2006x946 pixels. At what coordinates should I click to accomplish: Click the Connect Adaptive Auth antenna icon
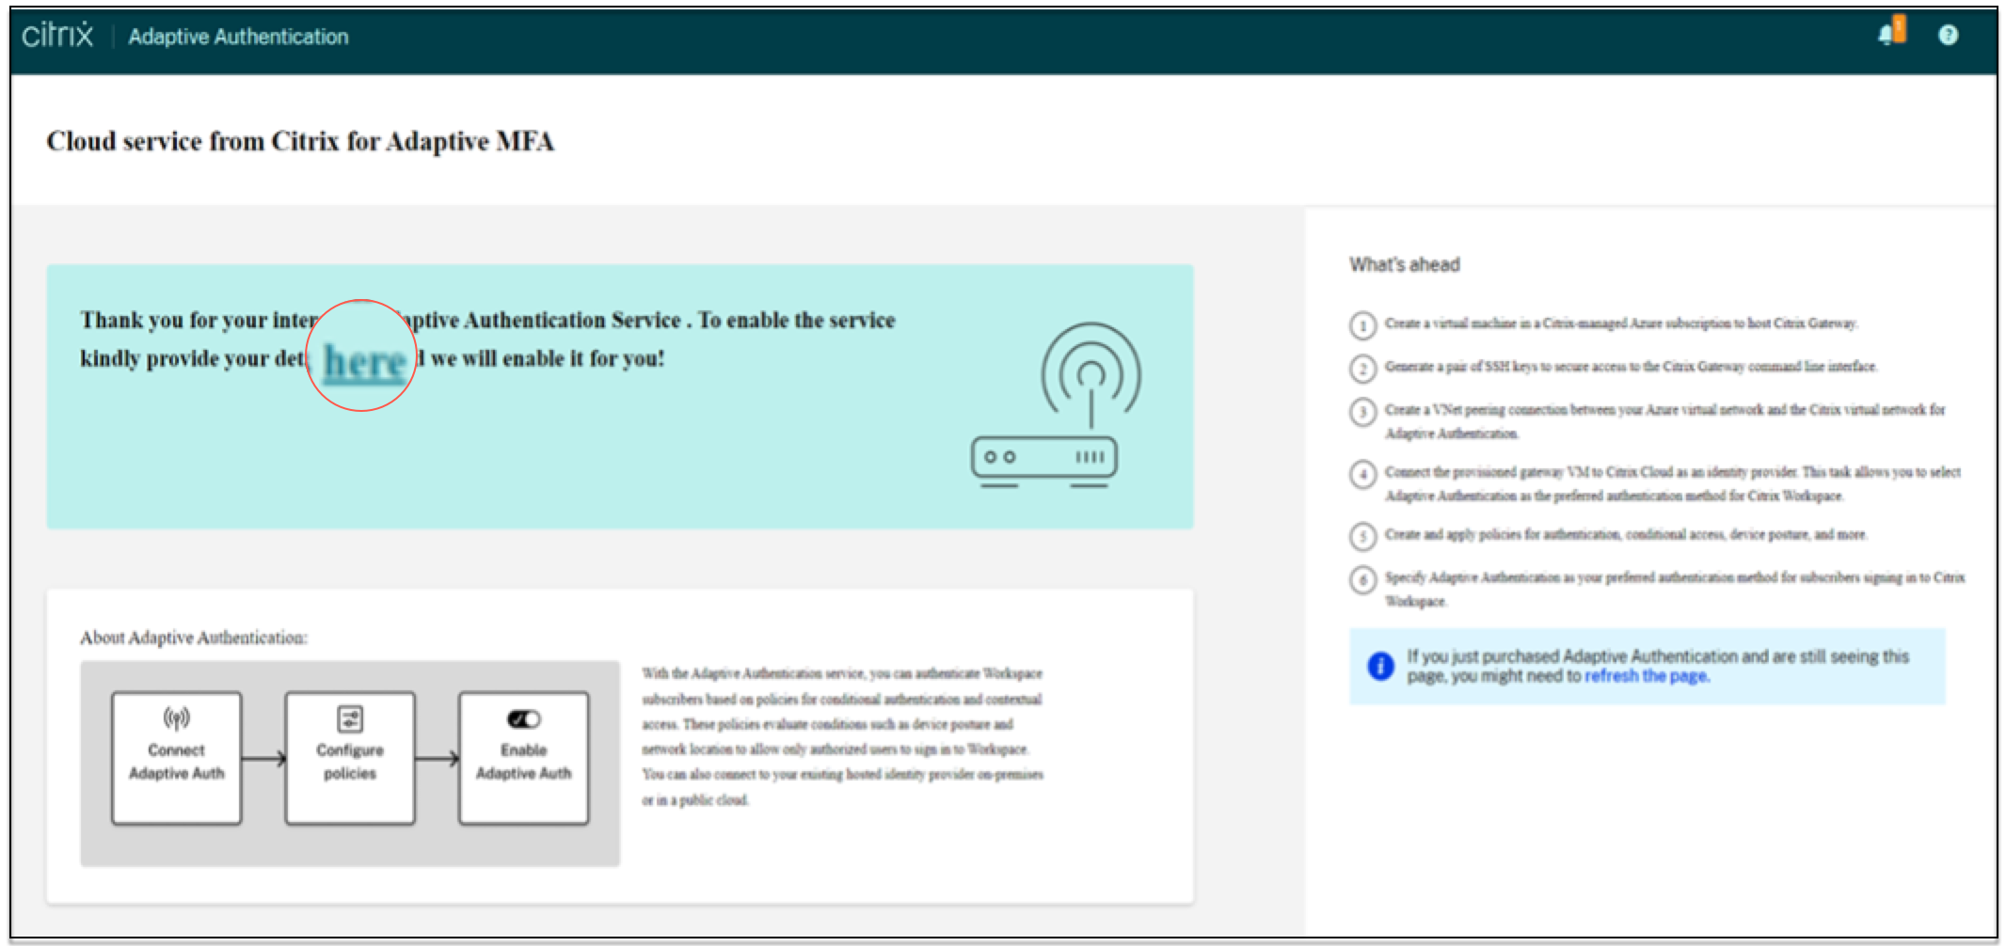click(176, 718)
